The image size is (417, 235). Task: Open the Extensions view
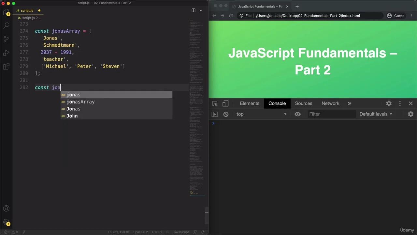pyautogui.click(x=7, y=66)
